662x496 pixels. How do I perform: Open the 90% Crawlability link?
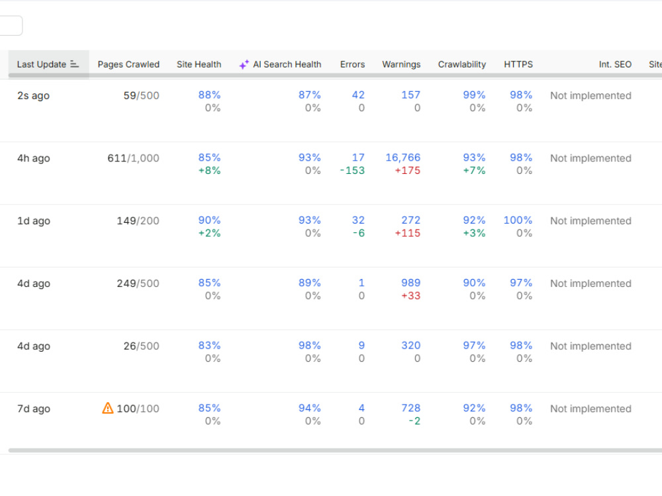click(474, 282)
